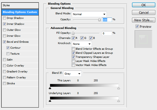The image size is (157, 110).
Task: Click the OK button
Action: tap(144, 5)
